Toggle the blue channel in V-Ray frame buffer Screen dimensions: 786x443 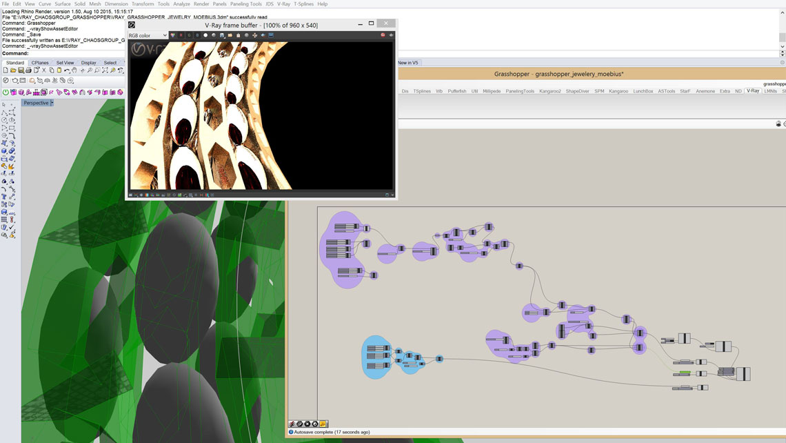coord(197,35)
